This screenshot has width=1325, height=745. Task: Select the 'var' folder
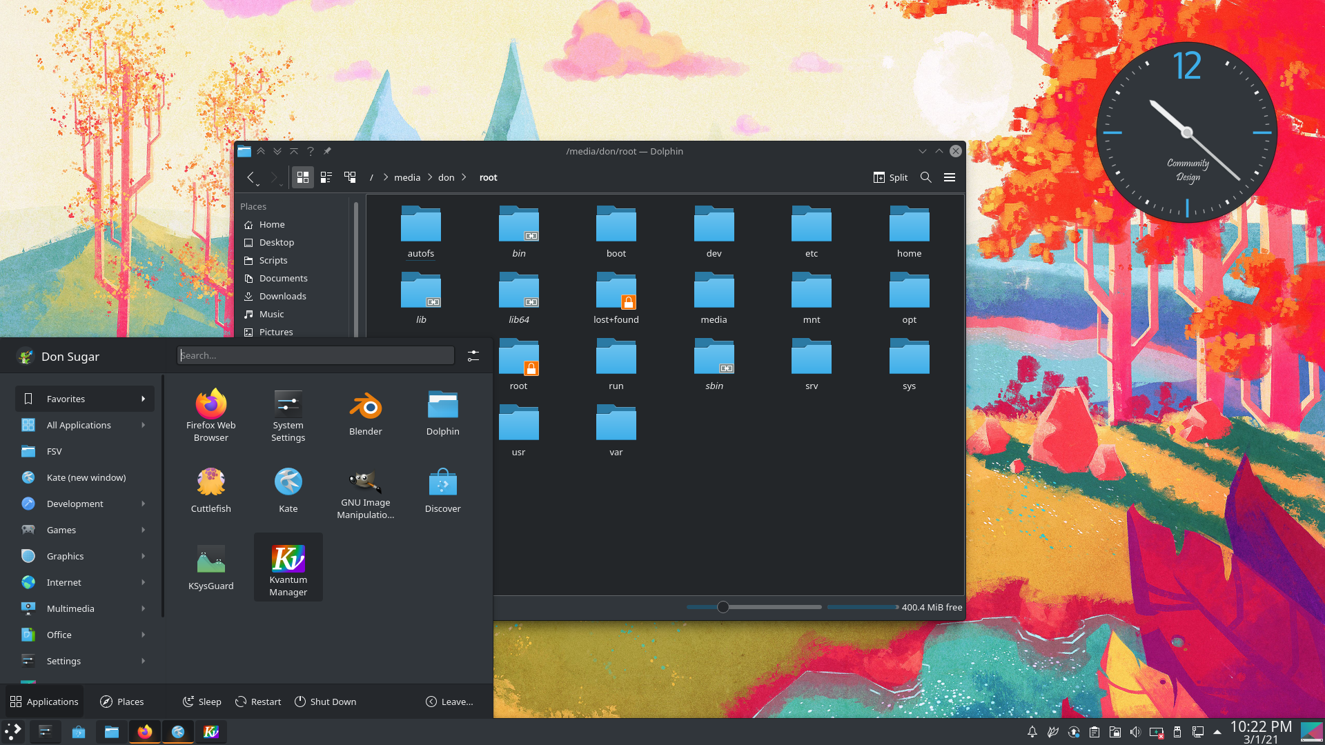pyautogui.click(x=616, y=430)
